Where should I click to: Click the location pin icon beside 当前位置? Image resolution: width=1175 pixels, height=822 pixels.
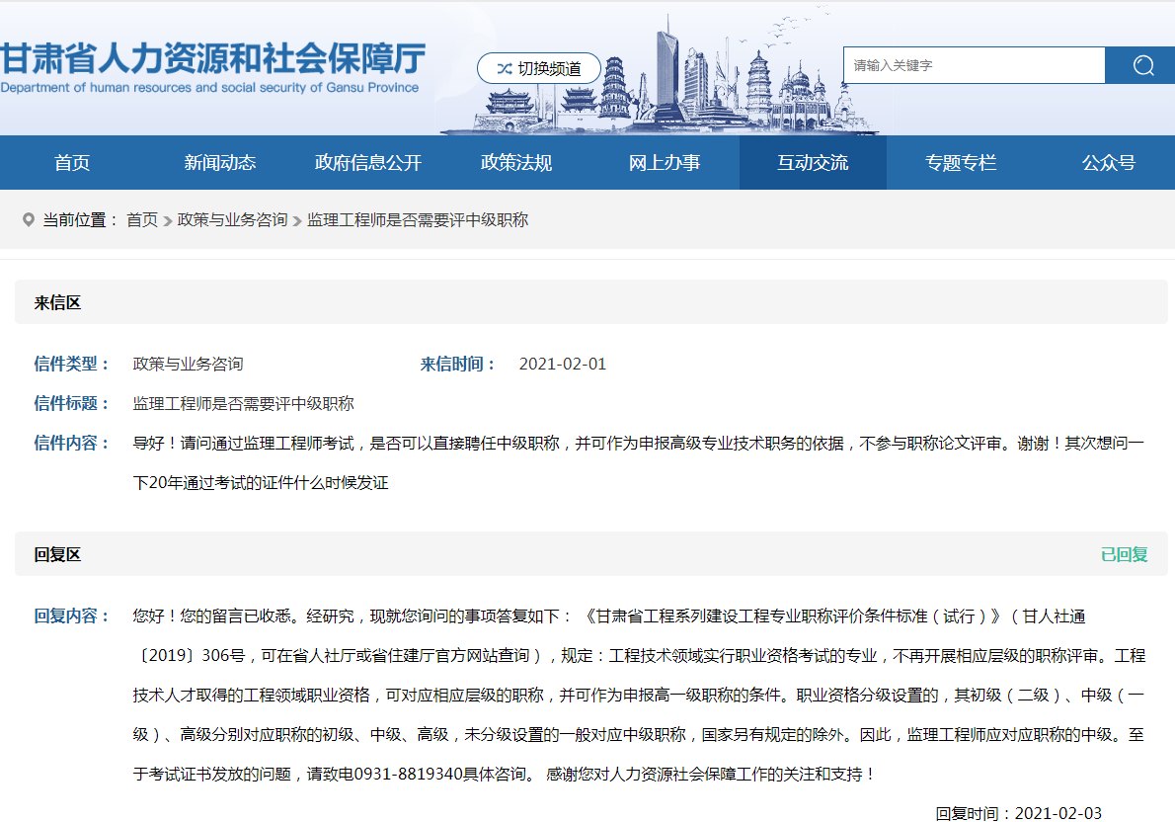(x=28, y=219)
